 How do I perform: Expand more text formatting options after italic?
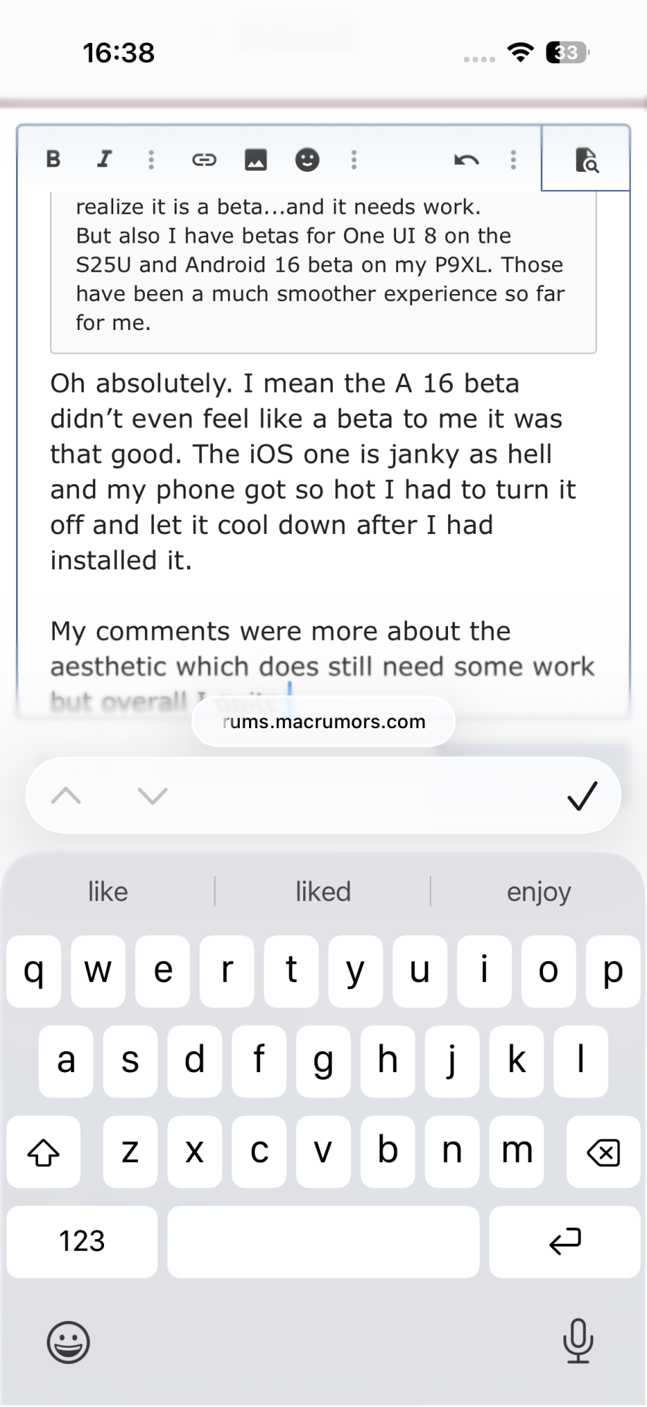tap(151, 160)
